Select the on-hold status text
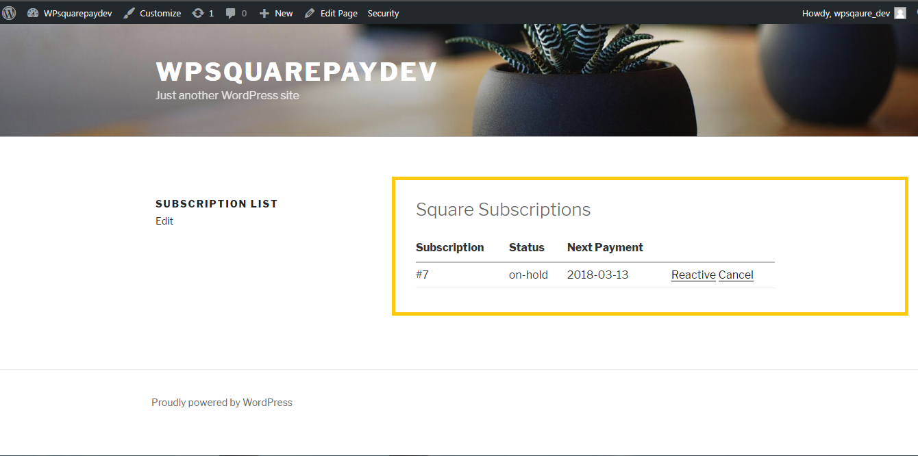The image size is (918, 456). point(528,275)
